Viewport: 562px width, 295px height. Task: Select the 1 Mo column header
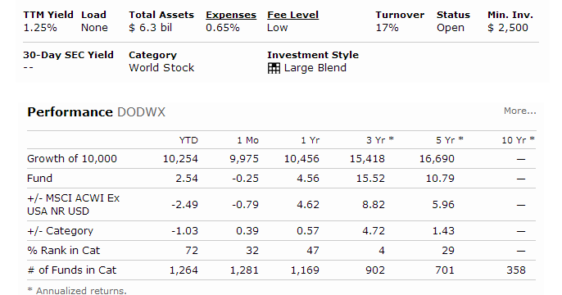click(247, 140)
